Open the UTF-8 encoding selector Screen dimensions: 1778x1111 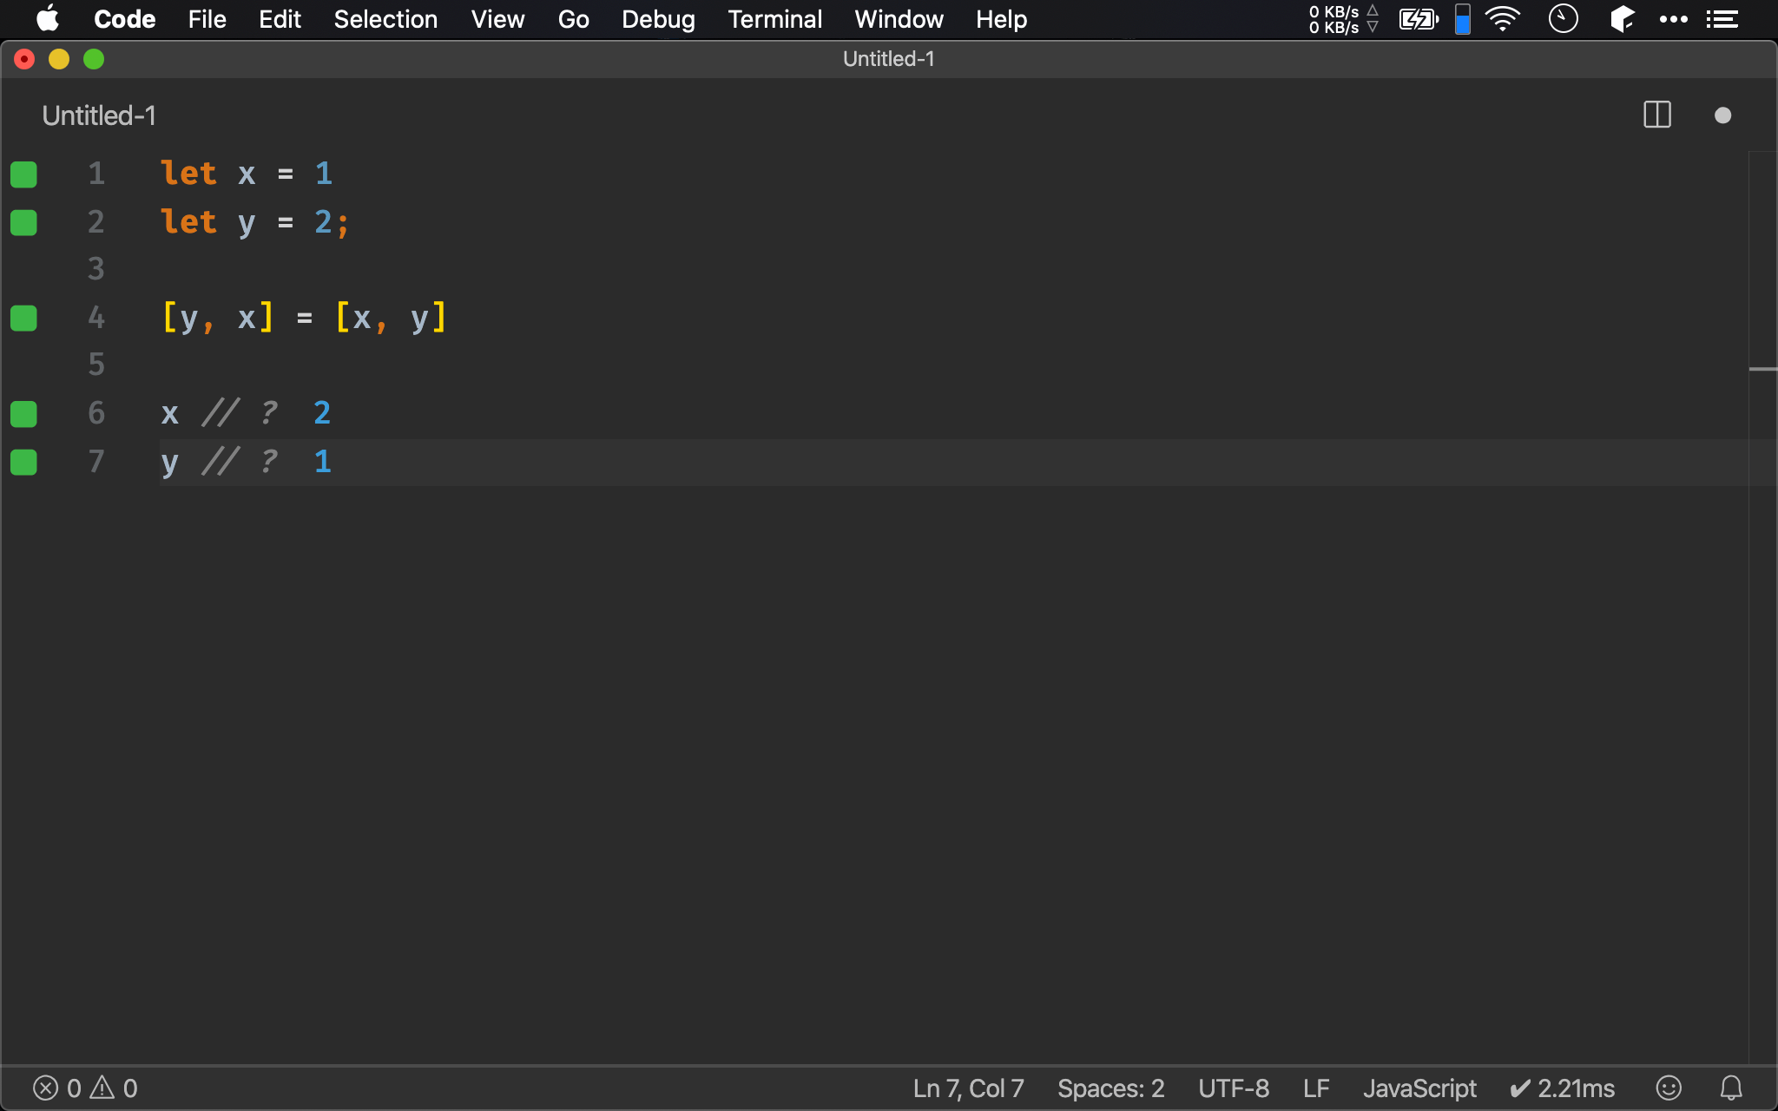point(1233,1088)
